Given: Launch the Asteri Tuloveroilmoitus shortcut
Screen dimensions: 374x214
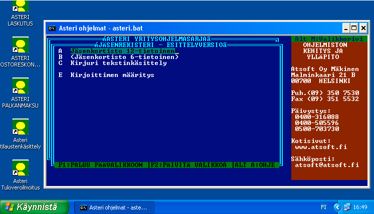Looking at the screenshot, I should [x=20, y=175].
